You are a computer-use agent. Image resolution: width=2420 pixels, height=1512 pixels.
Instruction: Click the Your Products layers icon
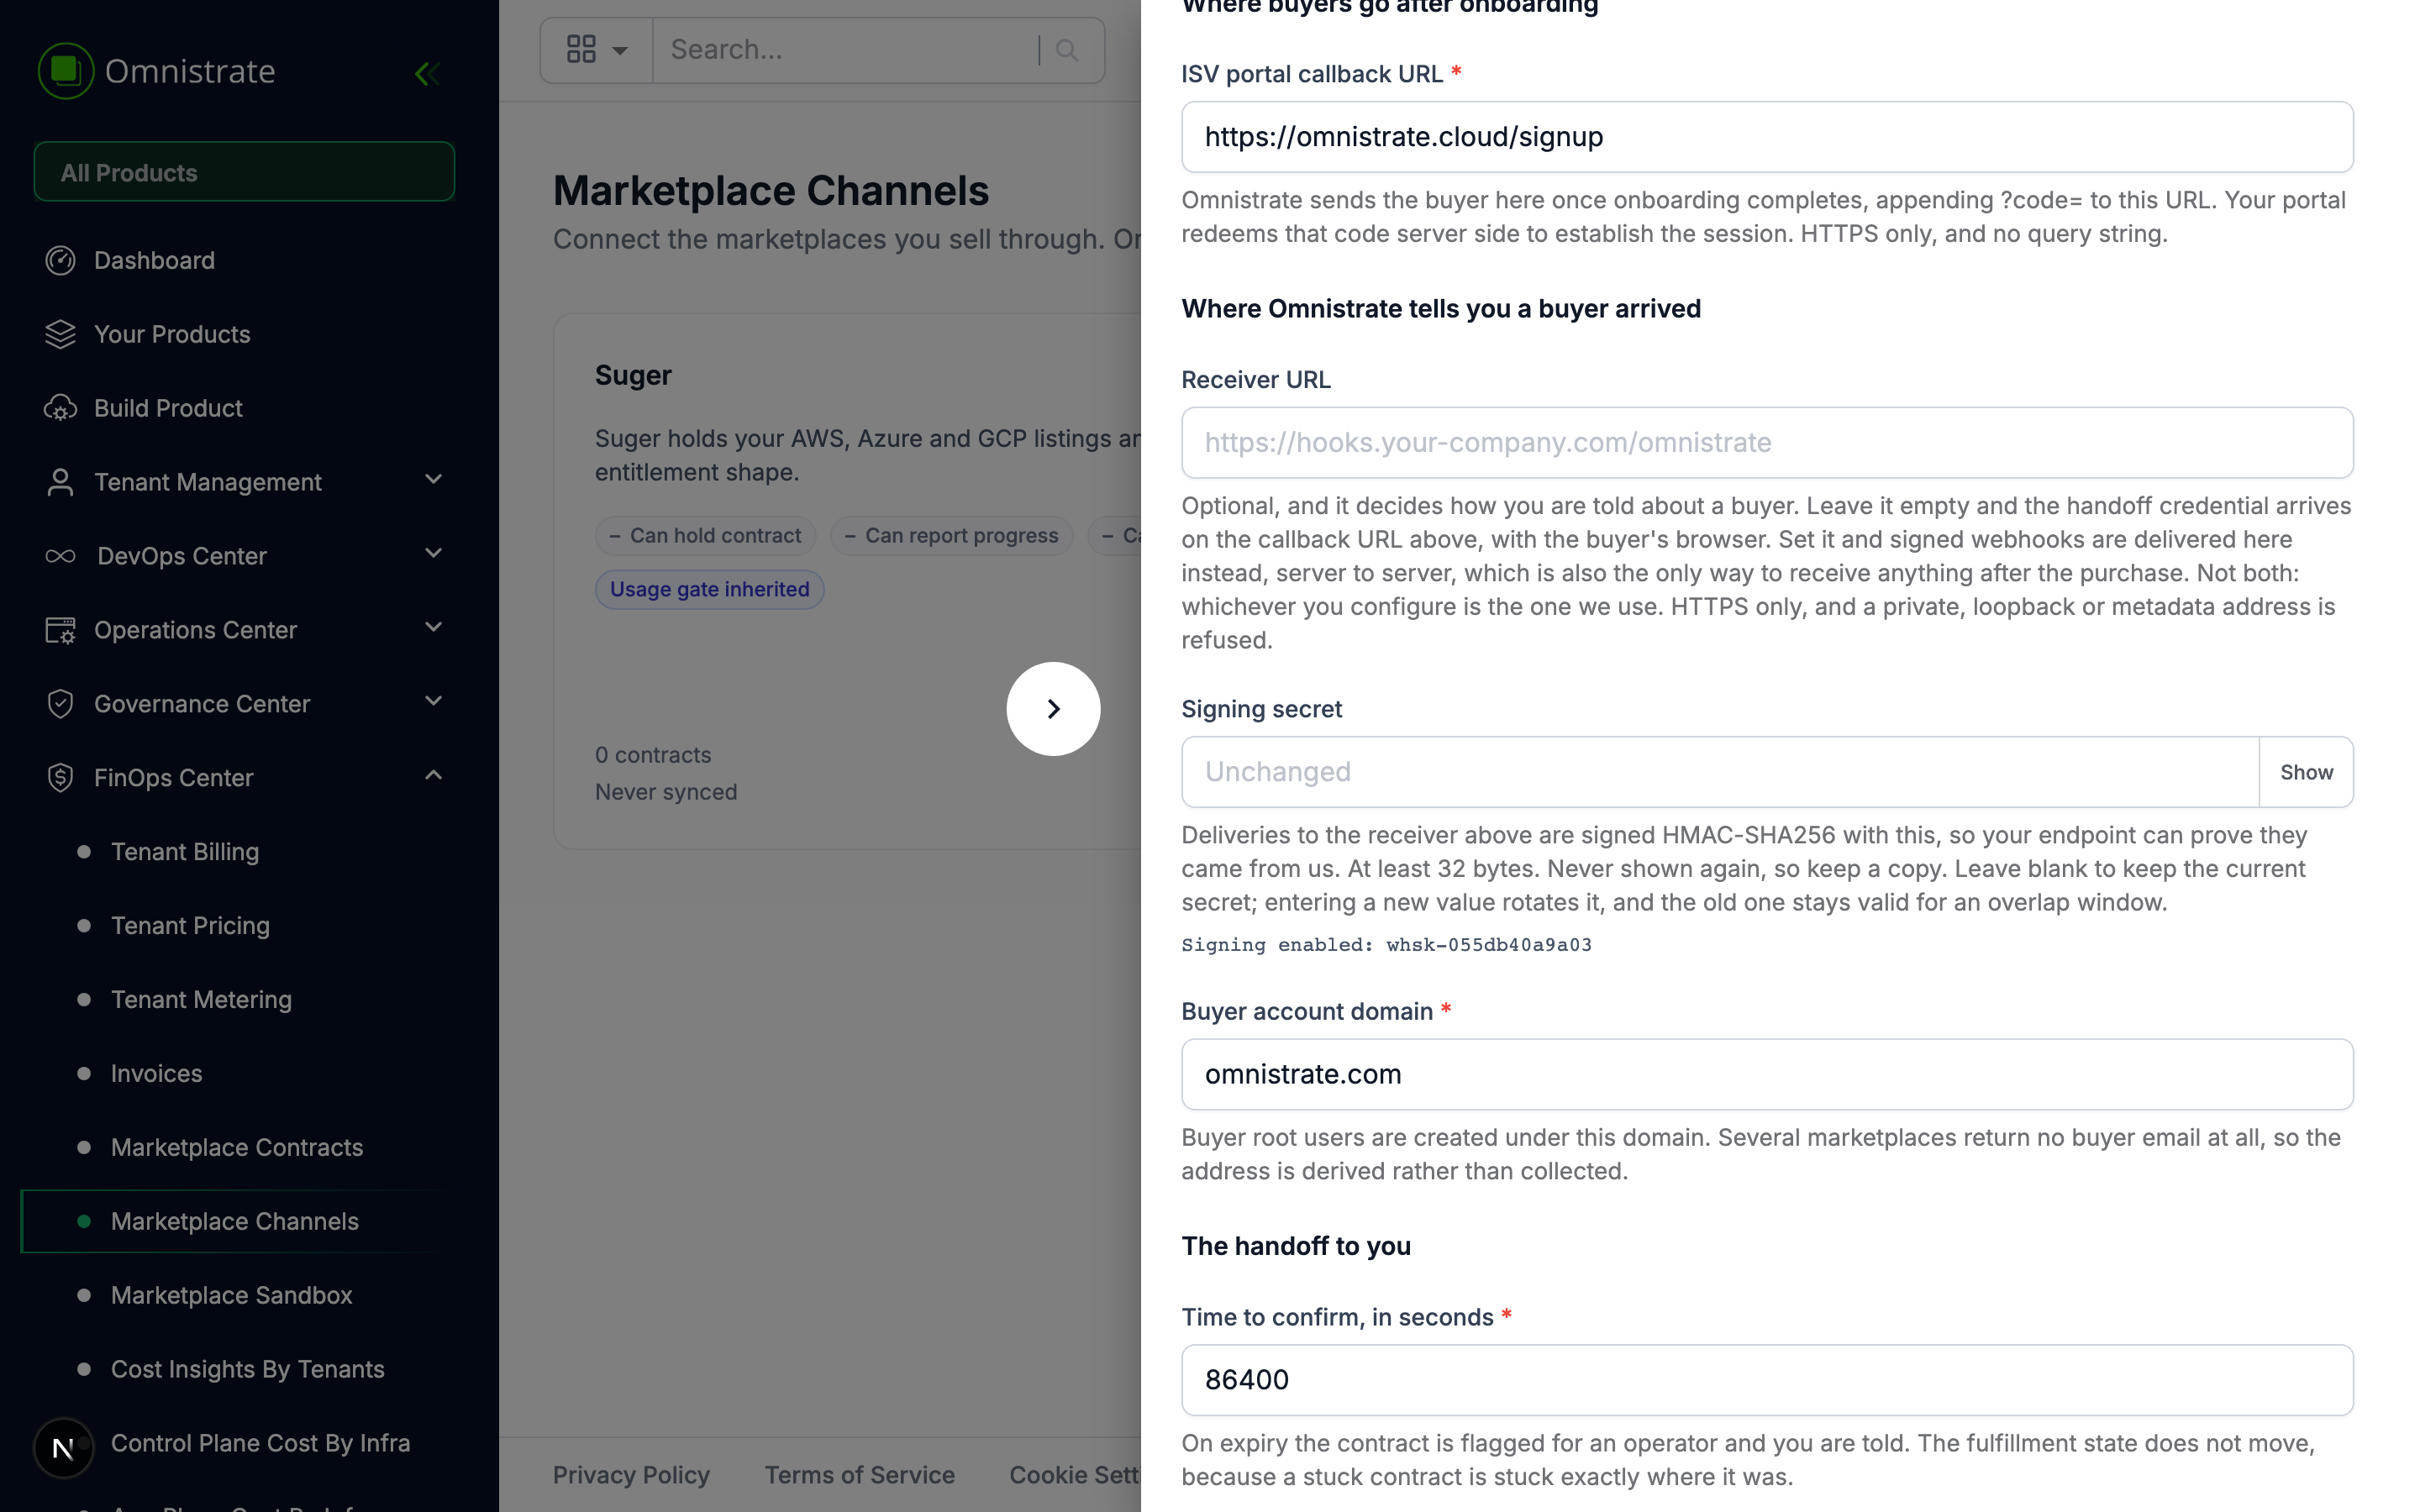tap(60, 334)
